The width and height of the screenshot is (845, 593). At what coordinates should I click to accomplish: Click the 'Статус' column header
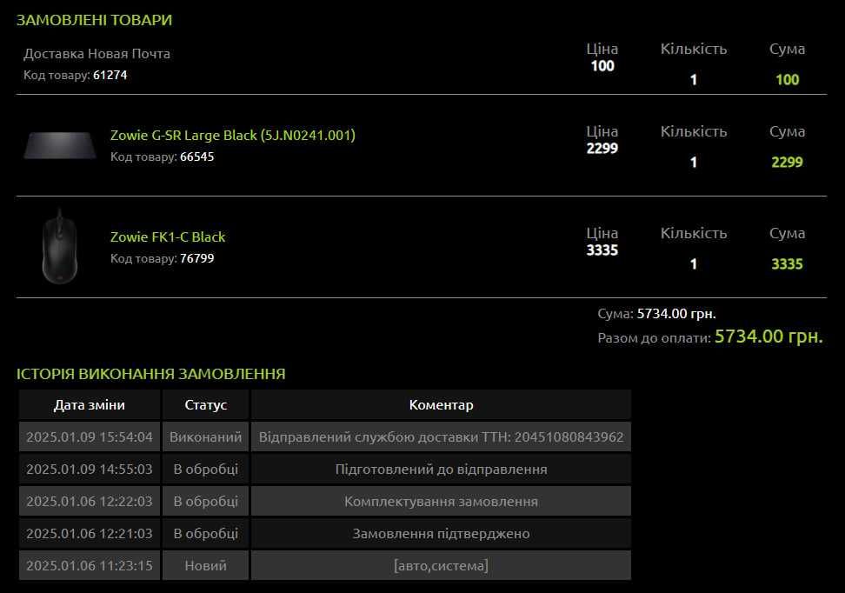(x=206, y=405)
